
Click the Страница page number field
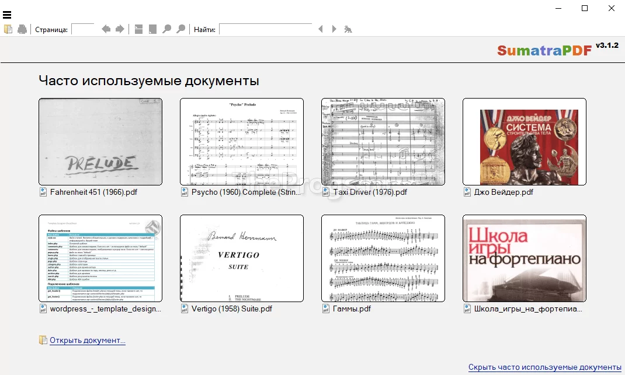pyautogui.click(x=83, y=29)
